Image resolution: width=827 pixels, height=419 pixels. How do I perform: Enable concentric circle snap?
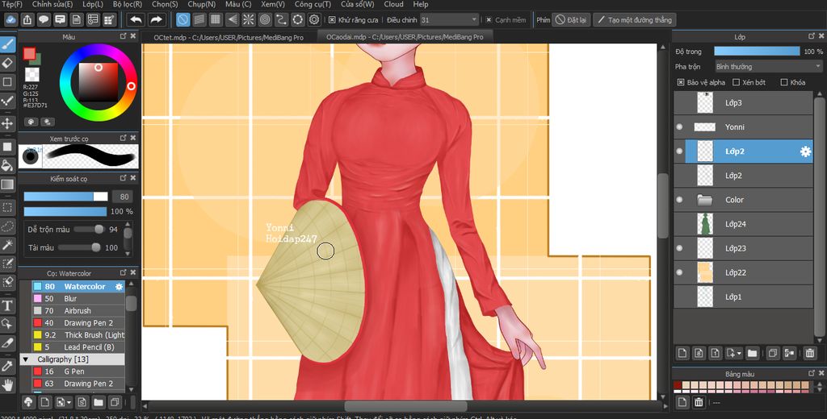point(265,20)
